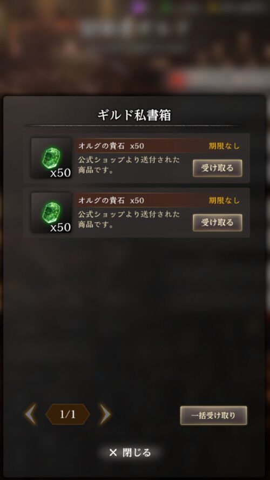Go to next page with right arrow
The image size is (270, 480).
point(105,414)
